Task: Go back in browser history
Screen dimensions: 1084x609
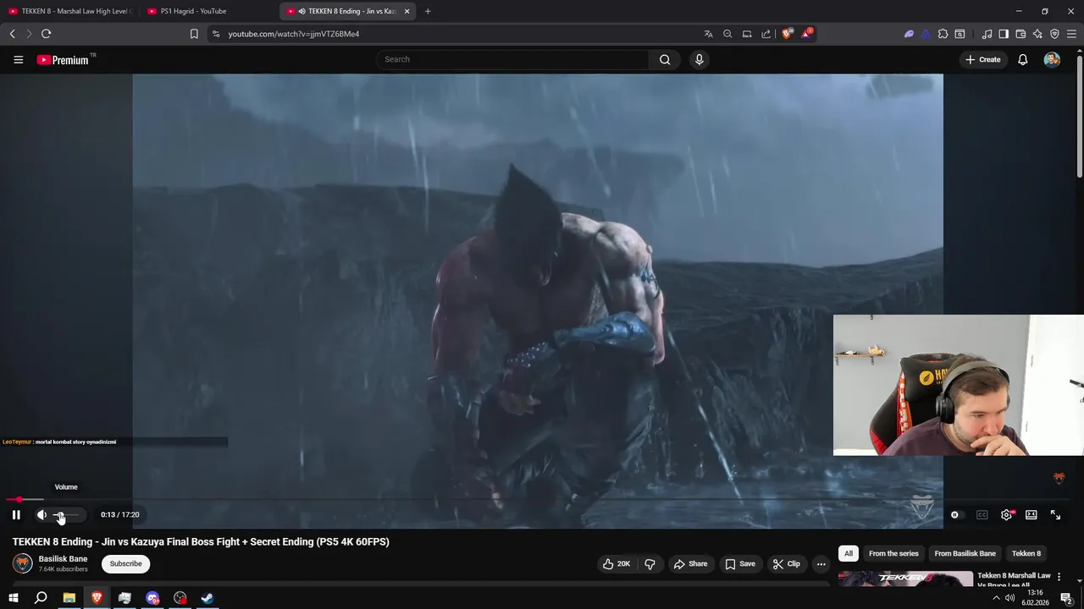Action: [x=12, y=34]
